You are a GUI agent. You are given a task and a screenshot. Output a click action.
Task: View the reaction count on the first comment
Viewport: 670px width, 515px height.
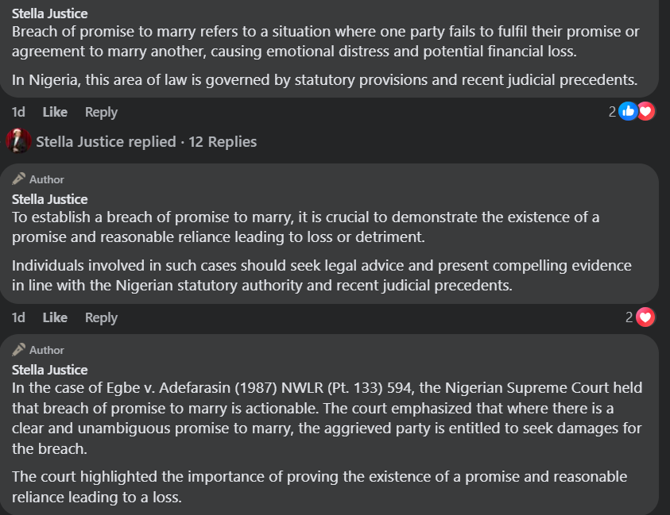[x=612, y=112]
